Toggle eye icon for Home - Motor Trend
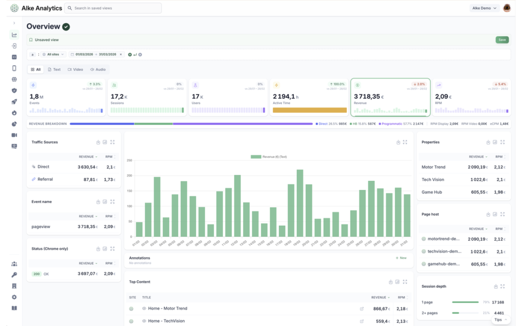This screenshot has width=522, height=326. [144, 308]
